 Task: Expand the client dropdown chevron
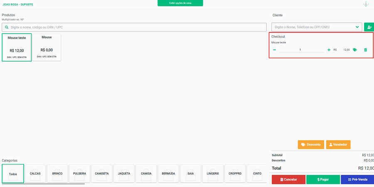(x=357, y=27)
